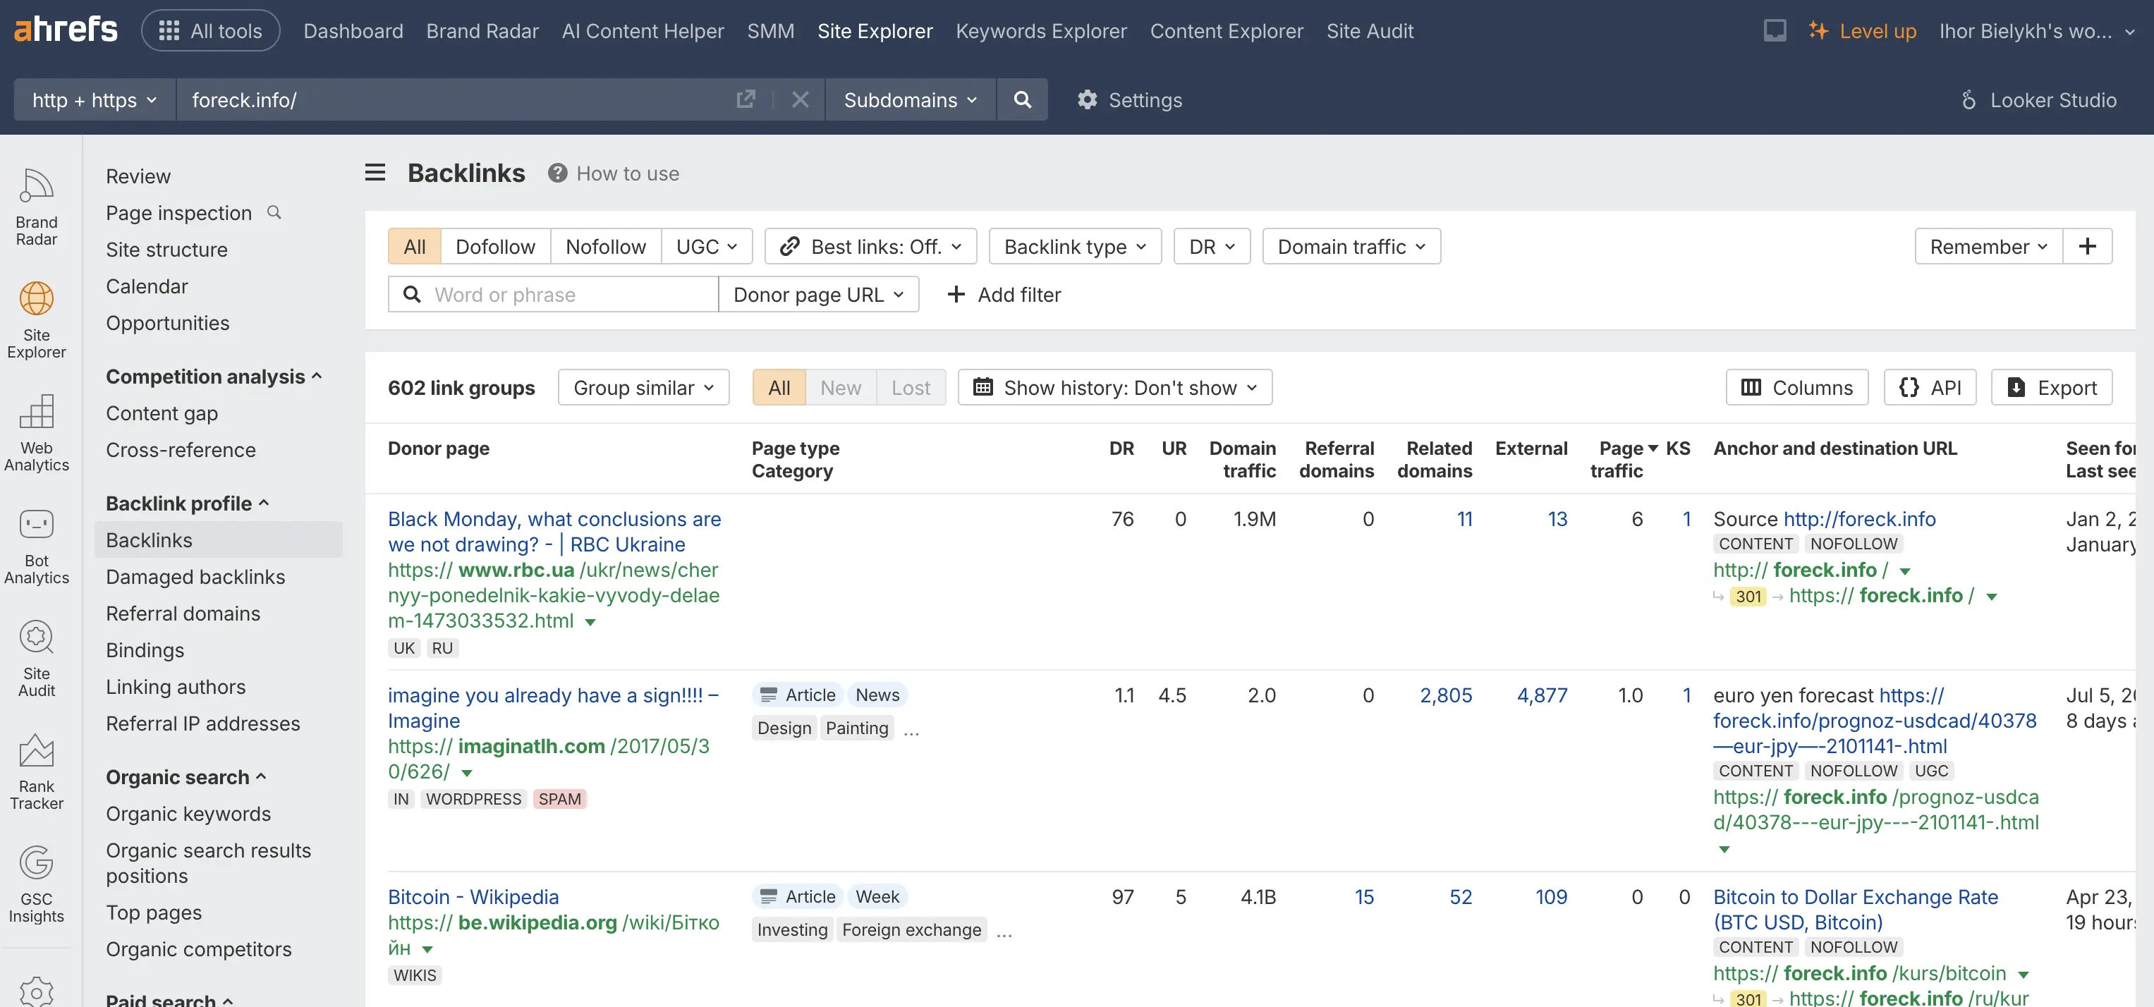Select the Web Analytics sidebar icon
Image resolution: width=2154 pixels, height=1007 pixels.
(36, 431)
